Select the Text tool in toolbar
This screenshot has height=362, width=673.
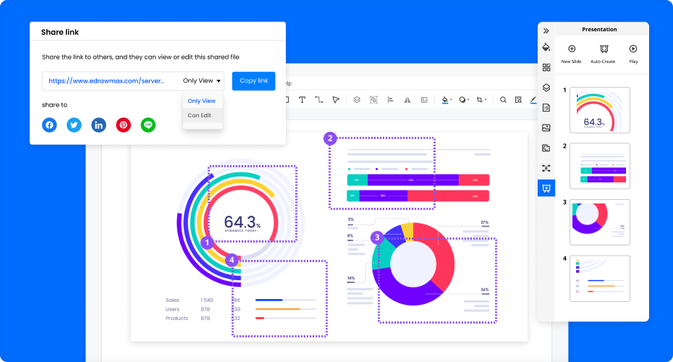pyautogui.click(x=302, y=100)
